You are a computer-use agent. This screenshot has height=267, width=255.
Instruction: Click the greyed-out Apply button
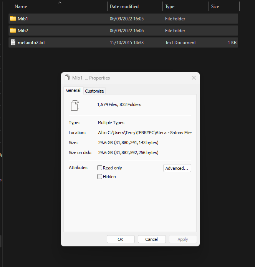(x=183, y=239)
